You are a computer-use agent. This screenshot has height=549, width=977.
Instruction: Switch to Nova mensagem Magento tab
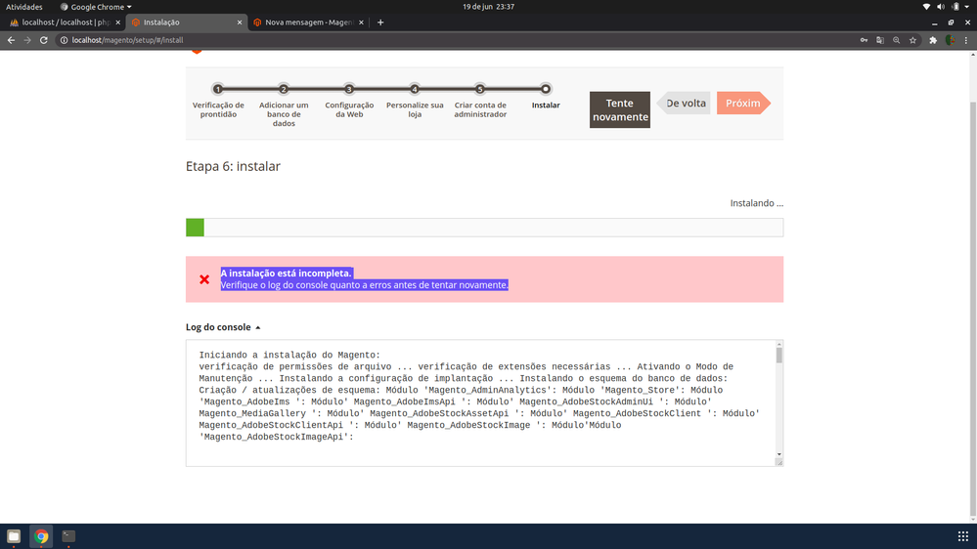point(308,22)
